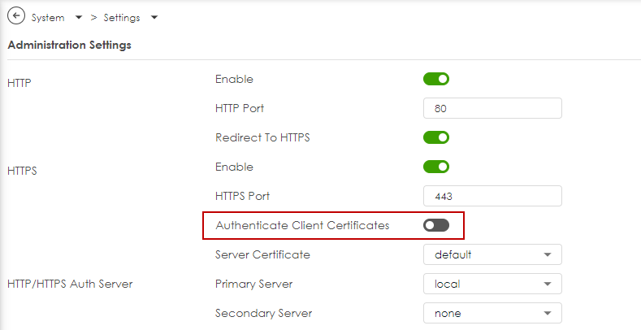Expand the Primary Server dropdown
This screenshot has width=641, height=330.
(x=492, y=284)
